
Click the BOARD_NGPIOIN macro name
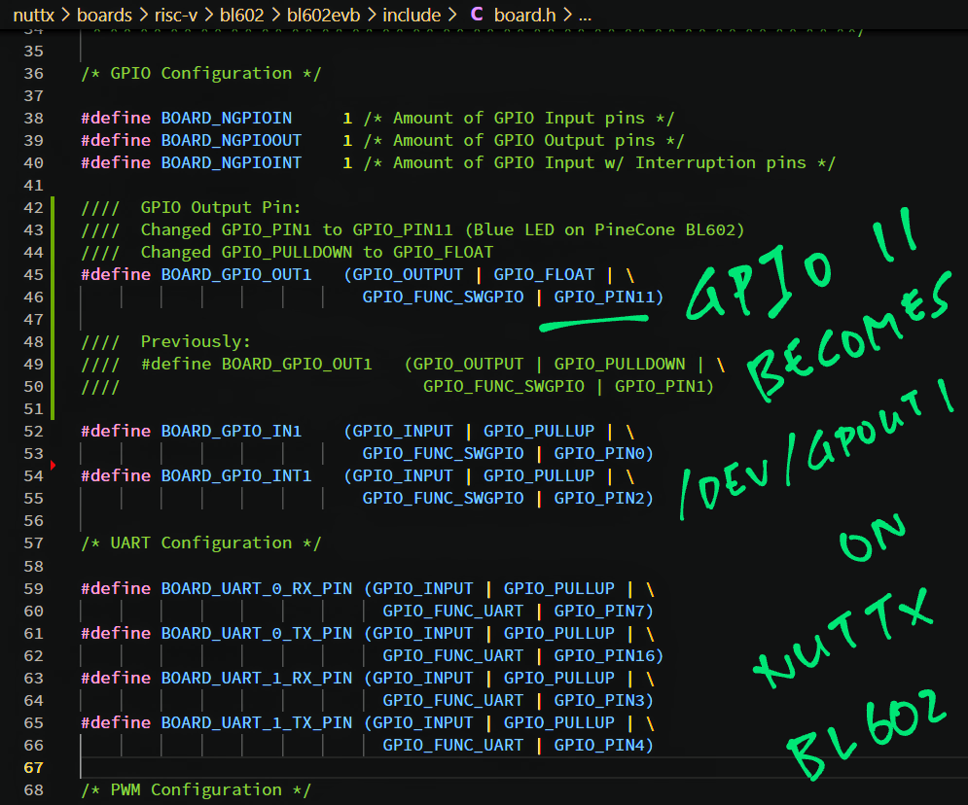coord(226,119)
